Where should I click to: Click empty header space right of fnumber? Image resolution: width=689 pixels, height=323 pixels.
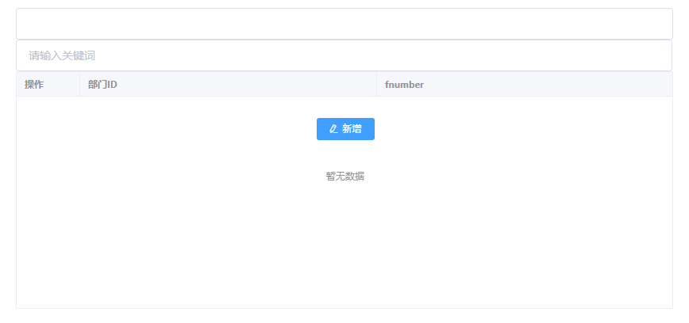pyautogui.click(x=556, y=85)
